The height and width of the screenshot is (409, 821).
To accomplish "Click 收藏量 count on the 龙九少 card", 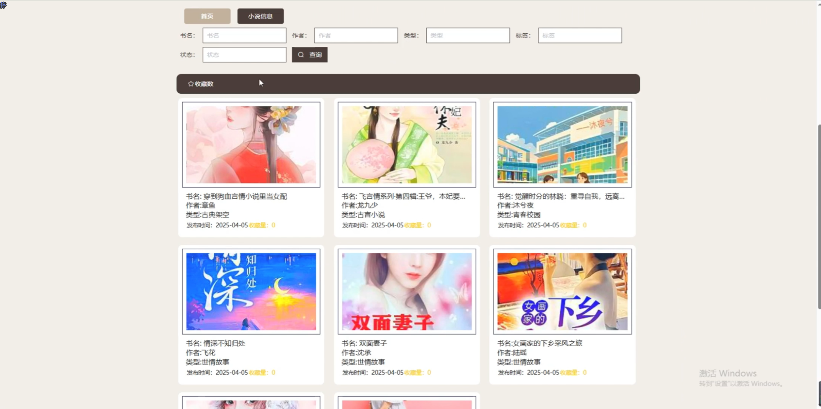I will pyautogui.click(x=418, y=225).
